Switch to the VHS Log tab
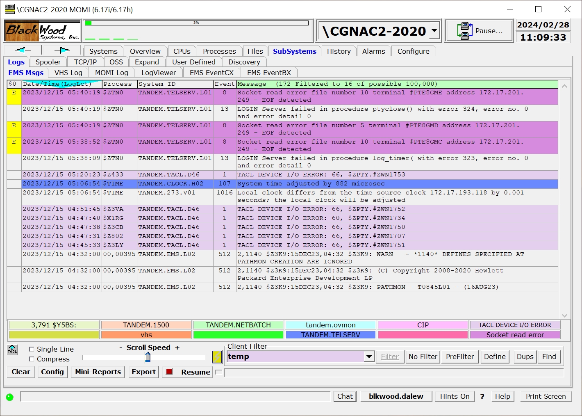Screen dimensions: 582x416 (68, 73)
